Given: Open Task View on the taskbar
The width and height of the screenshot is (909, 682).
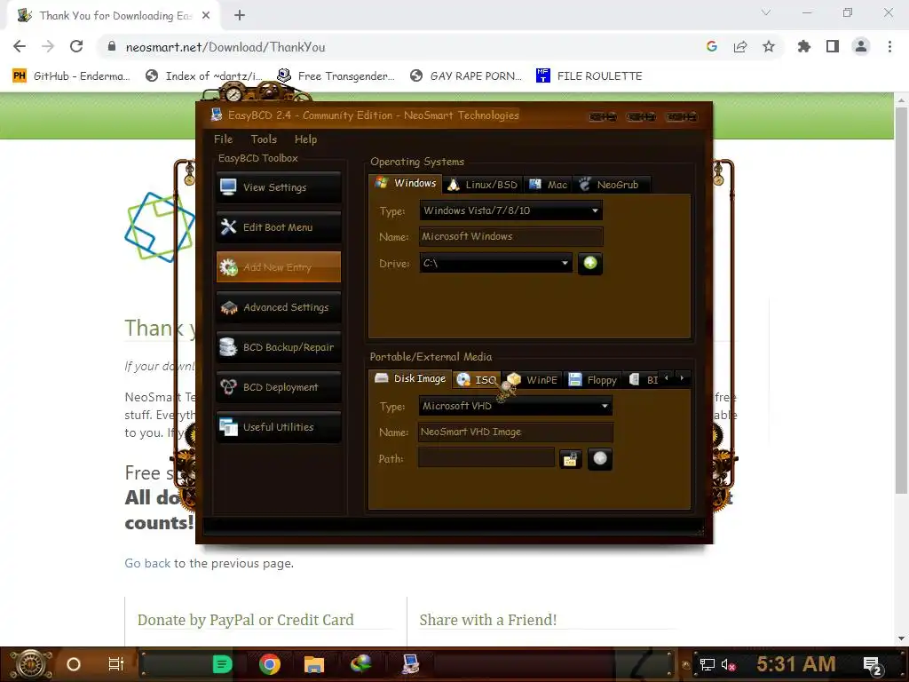Looking at the screenshot, I should 116,664.
